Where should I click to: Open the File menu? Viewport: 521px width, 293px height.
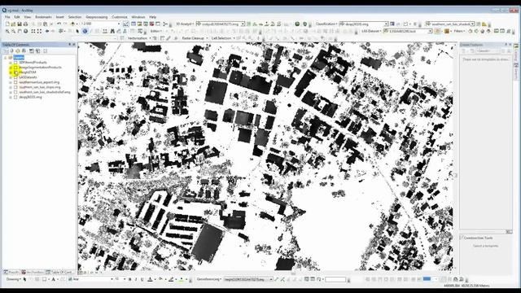(x=7, y=17)
